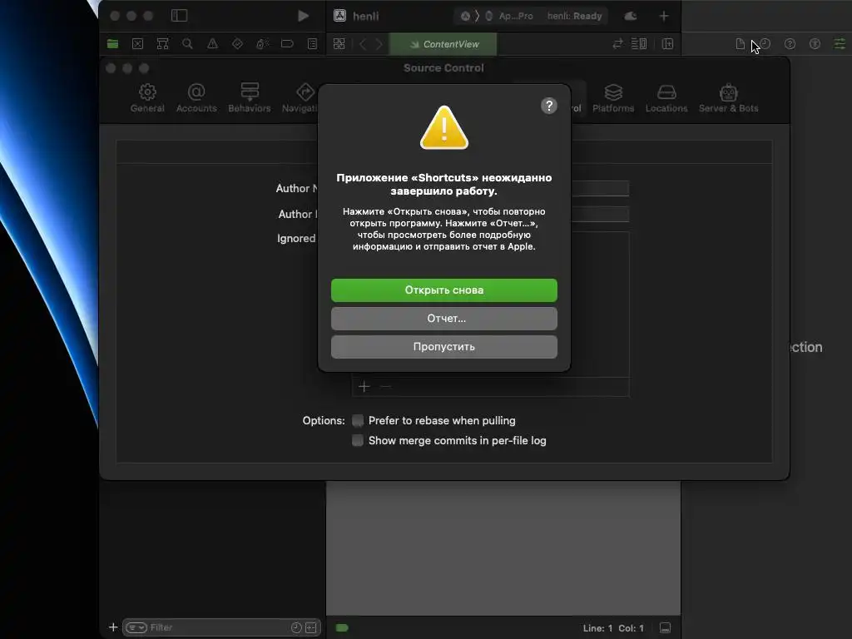Screen dimensions: 852x639
Task: Add an editor with the split icon
Action: click(668, 44)
